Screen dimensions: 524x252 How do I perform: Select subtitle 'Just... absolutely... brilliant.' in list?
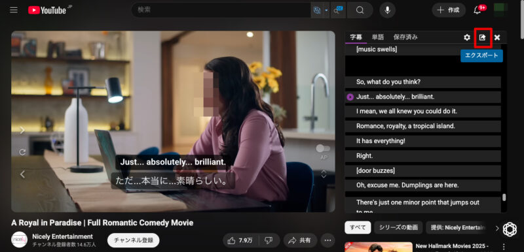(422, 97)
